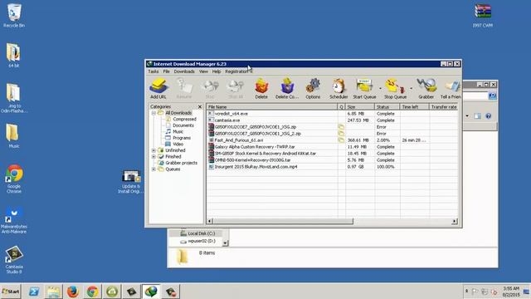Select the Fast_And_Furious_61.avi download
The height and width of the screenshot is (299, 531).
(332, 140)
